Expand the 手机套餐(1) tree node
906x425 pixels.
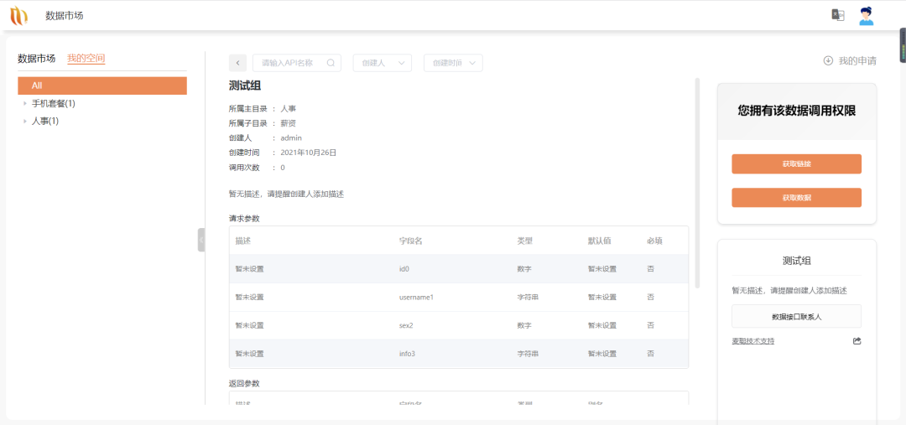[25, 104]
